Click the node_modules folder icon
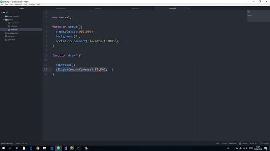Viewport: 270px width, 151px height. click(x=6, y=16)
